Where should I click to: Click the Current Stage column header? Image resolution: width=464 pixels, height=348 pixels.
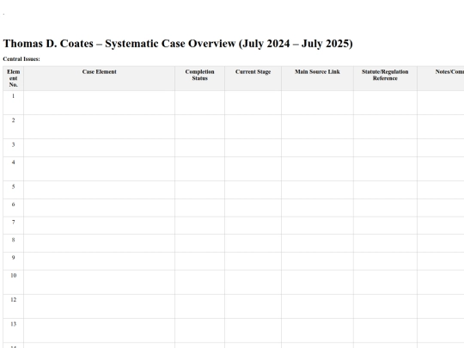(x=253, y=78)
